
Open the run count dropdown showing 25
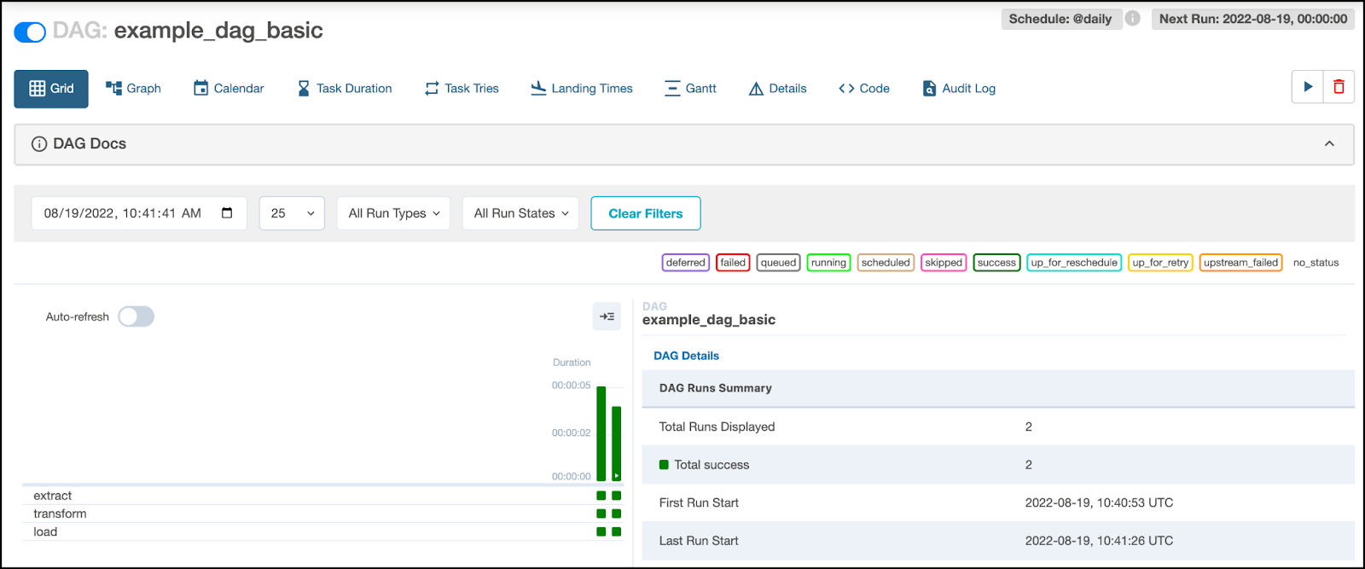293,213
